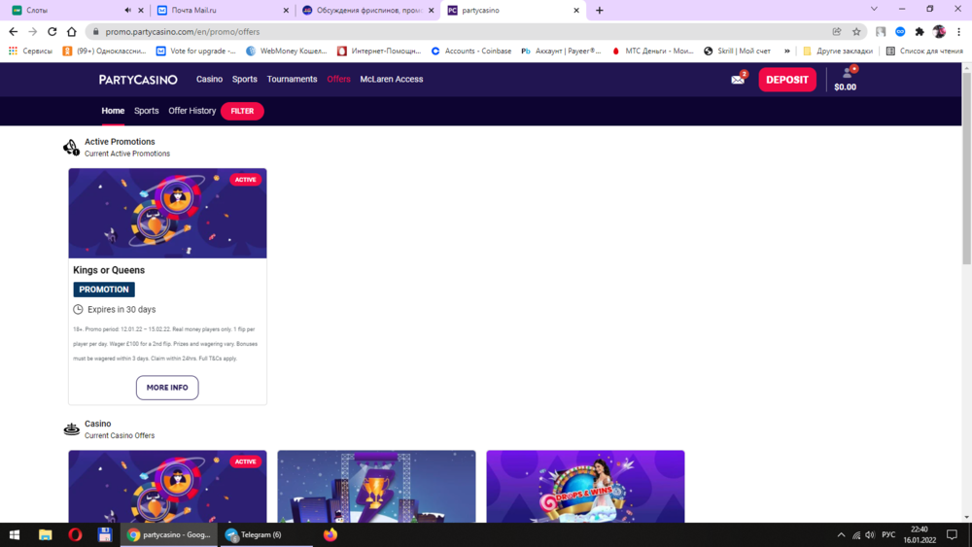Open the Другие закладки folder

(x=838, y=51)
